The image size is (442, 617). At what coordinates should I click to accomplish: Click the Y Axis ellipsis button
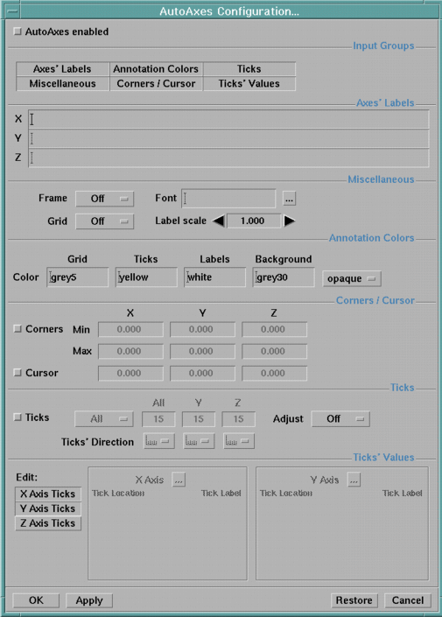pyautogui.click(x=354, y=480)
